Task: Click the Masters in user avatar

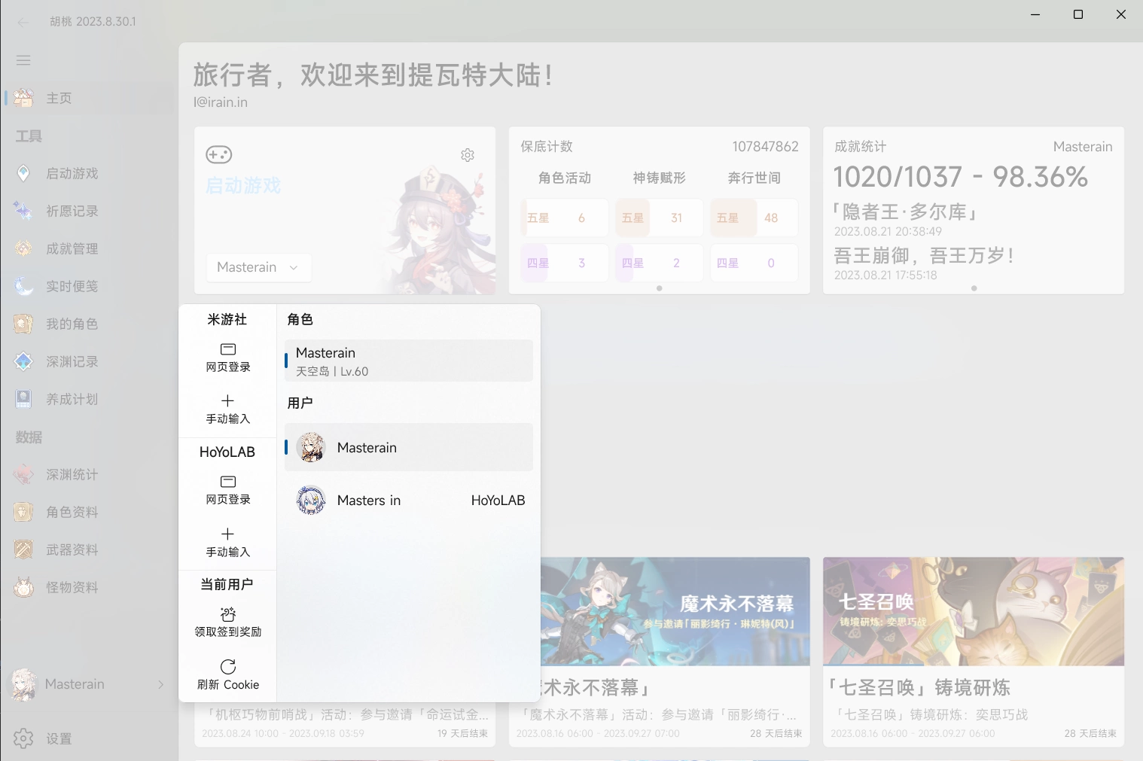Action: click(x=311, y=500)
